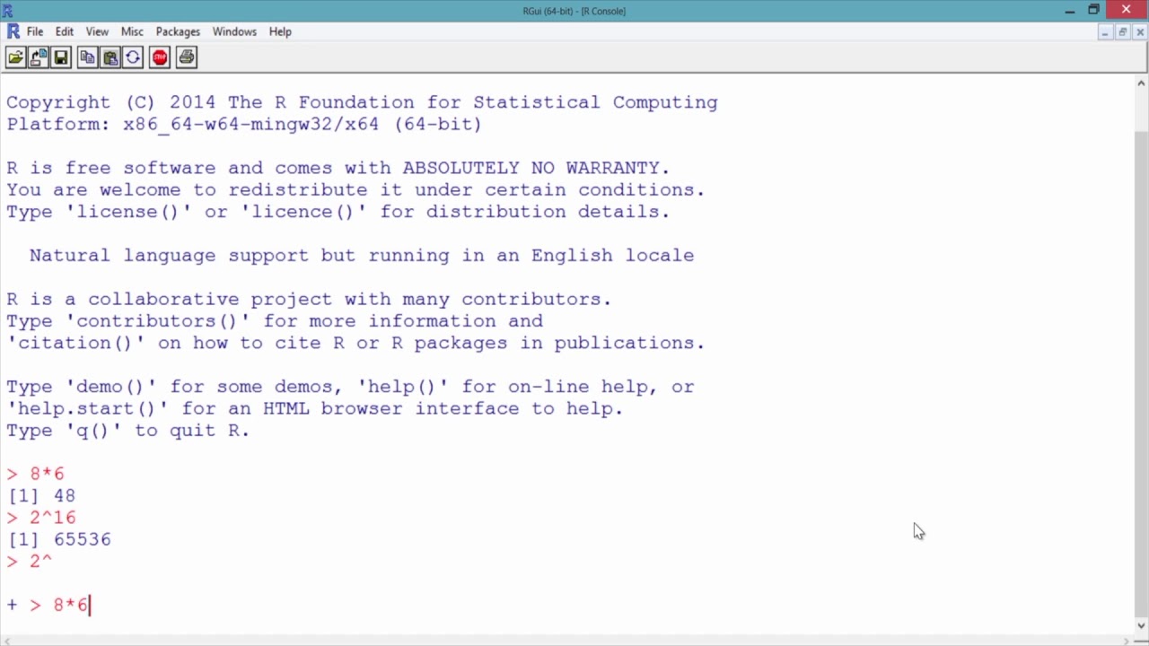Click the line starting "Type 'demo()'"

coord(350,387)
